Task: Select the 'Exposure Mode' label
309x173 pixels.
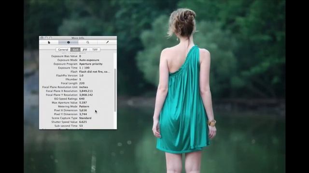Action: (x=68, y=60)
